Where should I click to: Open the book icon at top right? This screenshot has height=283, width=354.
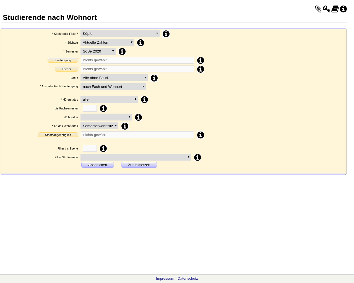point(335,9)
